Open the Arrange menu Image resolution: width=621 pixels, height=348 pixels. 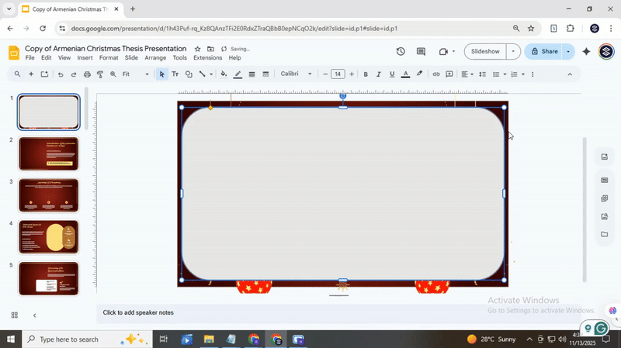[x=155, y=58]
